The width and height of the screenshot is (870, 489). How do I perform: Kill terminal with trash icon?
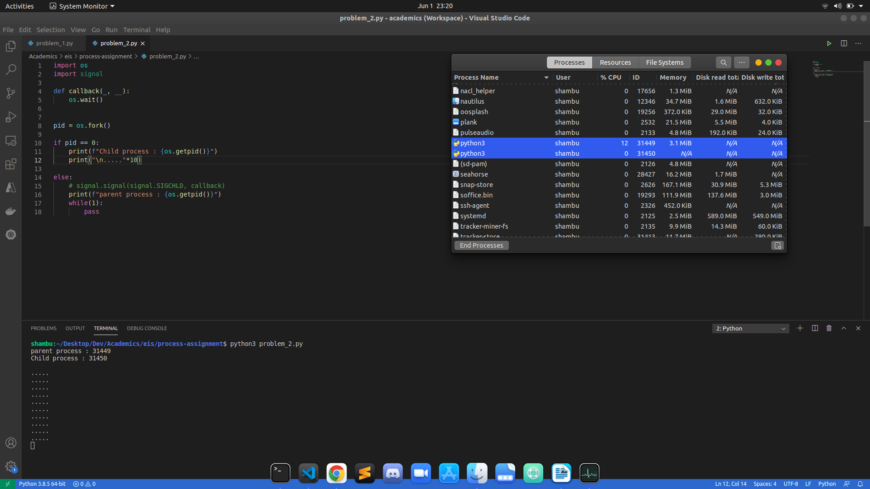pyautogui.click(x=829, y=328)
